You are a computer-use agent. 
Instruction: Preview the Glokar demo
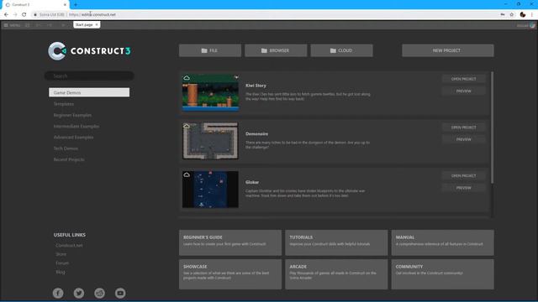[x=463, y=188]
